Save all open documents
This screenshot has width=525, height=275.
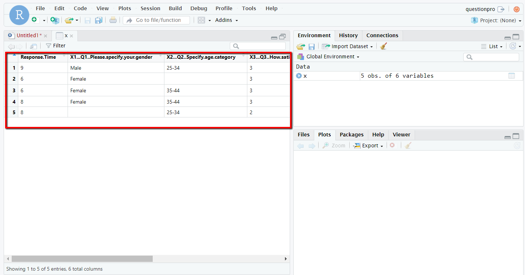click(x=99, y=20)
